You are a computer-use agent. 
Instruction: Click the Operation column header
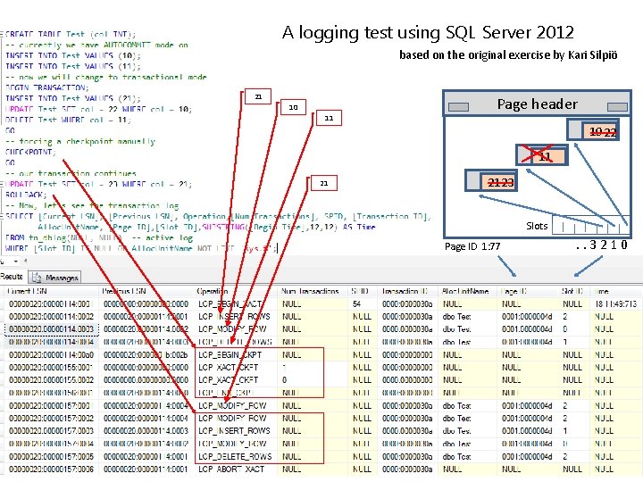pyautogui.click(x=236, y=291)
